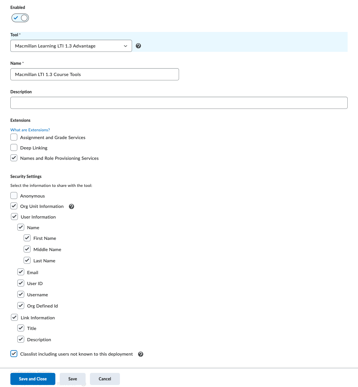Uncheck Names and Role Provisioning Services

(14, 158)
